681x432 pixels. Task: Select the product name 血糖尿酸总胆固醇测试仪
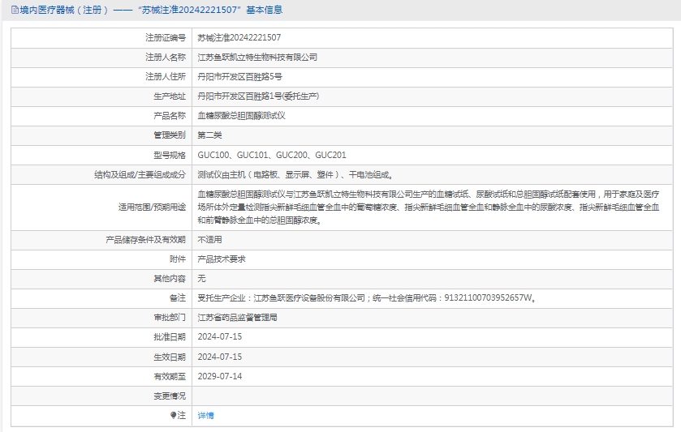point(241,116)
